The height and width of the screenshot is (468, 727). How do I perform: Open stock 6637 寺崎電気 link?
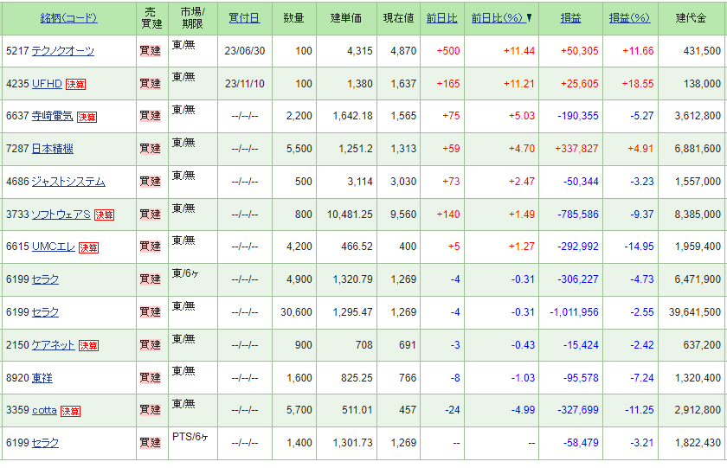pos(53,116)
